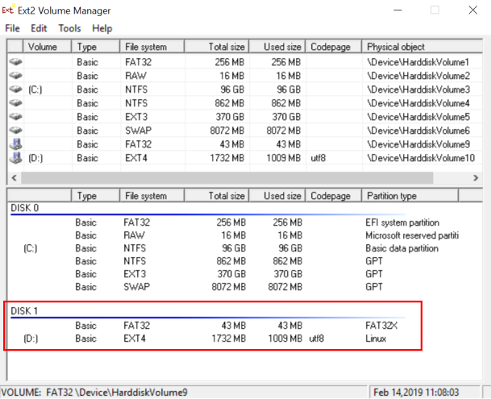This screenshot has width=491, height=399.
Task: Select \Device\HarddiskVolume9 entry
Action: [418, 144]
